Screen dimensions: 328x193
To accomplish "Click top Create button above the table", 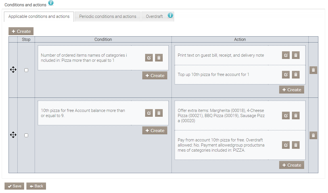I will click(21, 31).
